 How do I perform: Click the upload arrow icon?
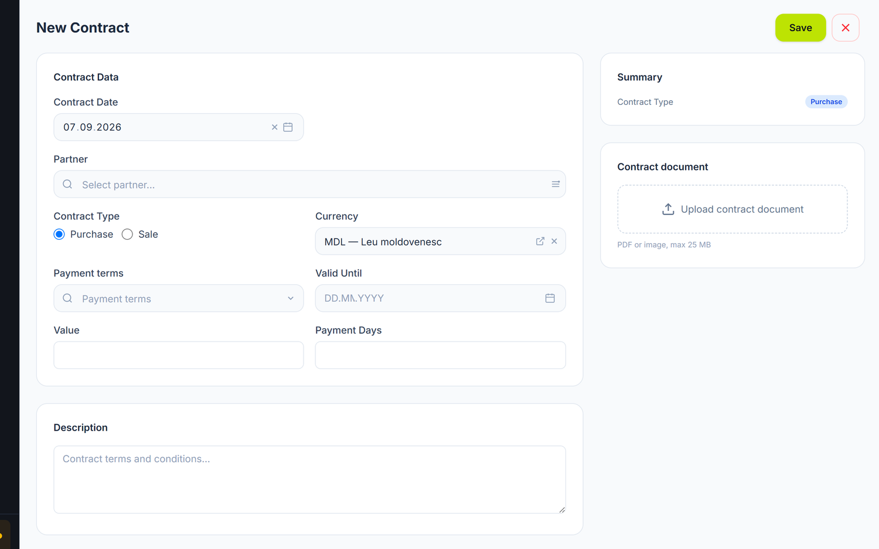click(668, 209)
